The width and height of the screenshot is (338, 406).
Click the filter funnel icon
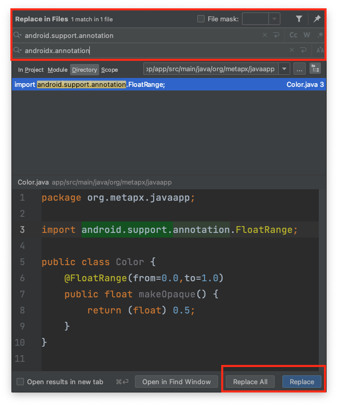click(299, 19)
